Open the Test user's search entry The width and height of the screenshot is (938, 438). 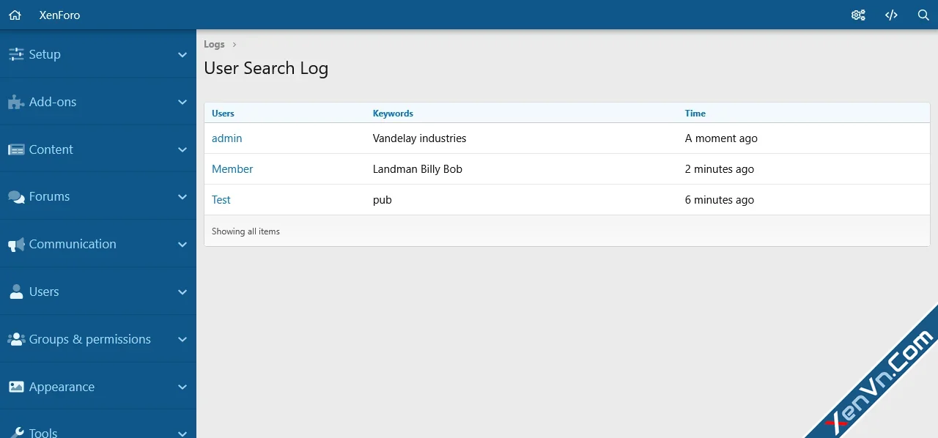click(221, 199)
